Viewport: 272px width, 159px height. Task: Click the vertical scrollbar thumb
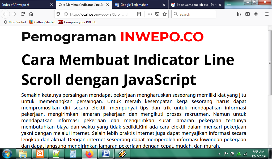pyautogui.click(x=270, y=63)
